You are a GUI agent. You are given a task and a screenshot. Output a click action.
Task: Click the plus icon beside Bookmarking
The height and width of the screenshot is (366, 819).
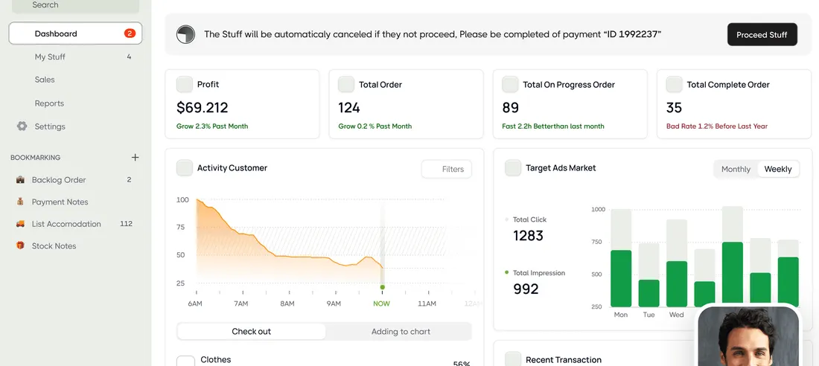tap(135, 158)
